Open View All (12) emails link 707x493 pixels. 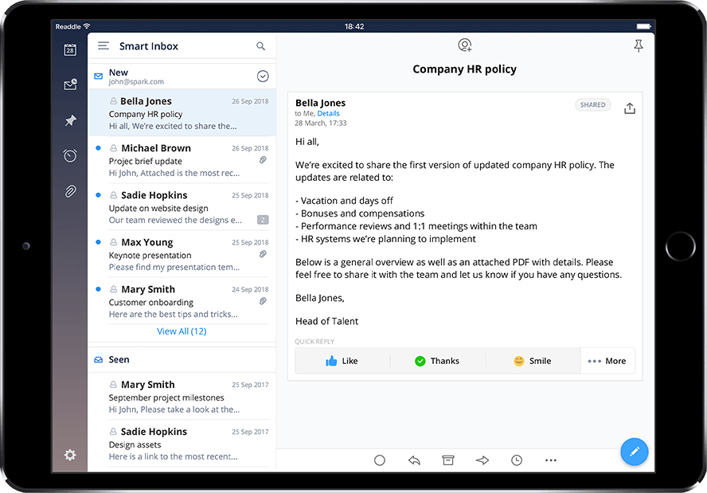(x=182, y=331)
